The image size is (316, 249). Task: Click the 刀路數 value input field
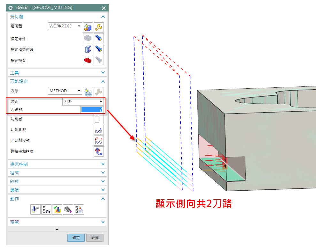pos(92,110)
